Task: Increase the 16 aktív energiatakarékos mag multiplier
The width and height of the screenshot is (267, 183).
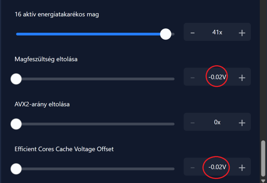Action: pos(242,32)
